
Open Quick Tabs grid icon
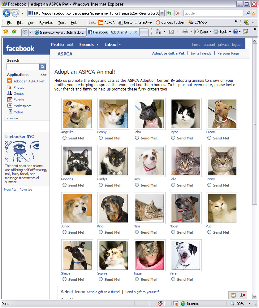click(25, 32)
